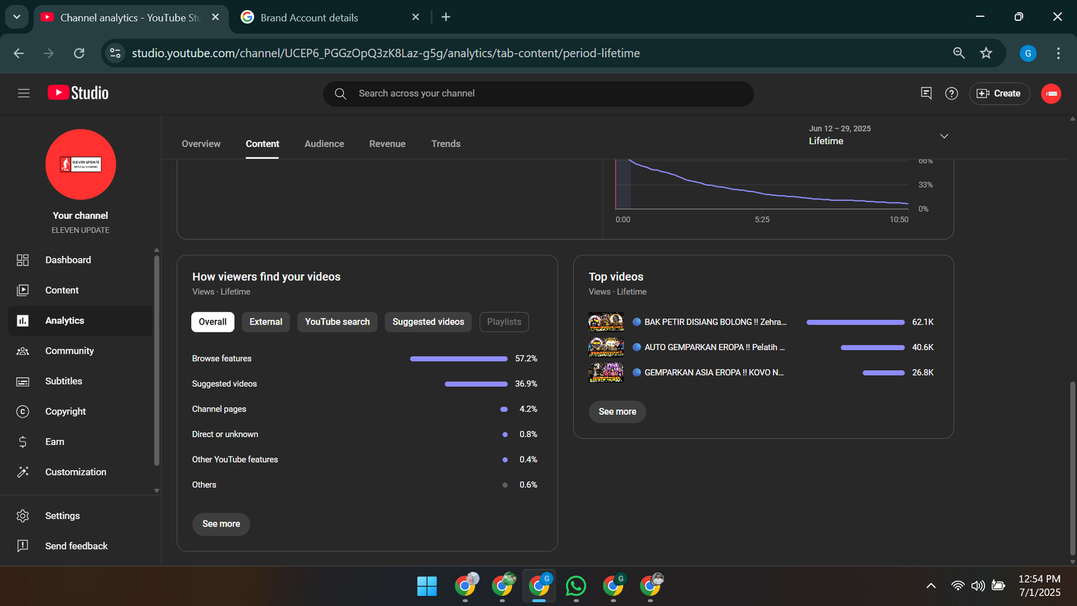This screenshot has height=606, width=1077.
Task: Open the BAK PETIR video thumbnail
Action: click(606, 322)
